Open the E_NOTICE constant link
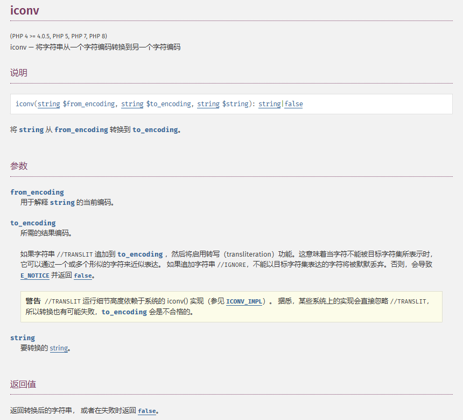The height and width of the screenshot is (420, 463). (x=34, y=276)
